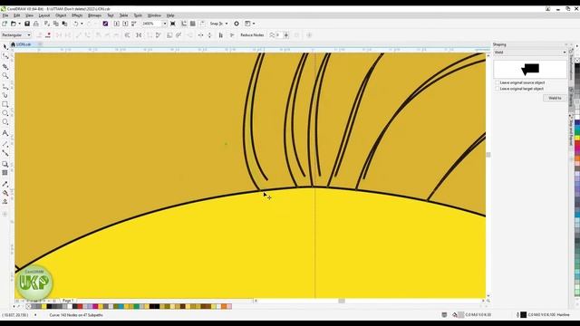Open the Edit menu
580x326 pixels.
(x=16, y=15)
